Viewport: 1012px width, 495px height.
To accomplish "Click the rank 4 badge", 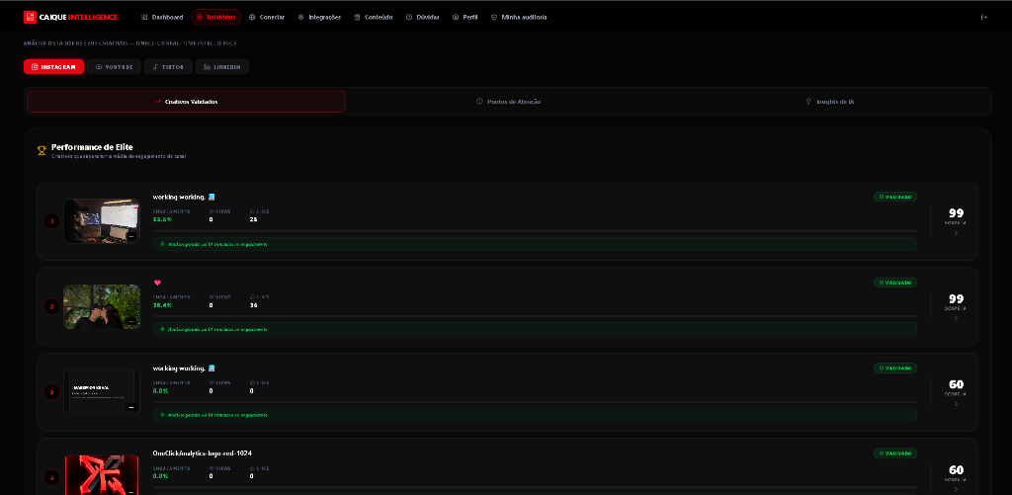I will (51, 477).
